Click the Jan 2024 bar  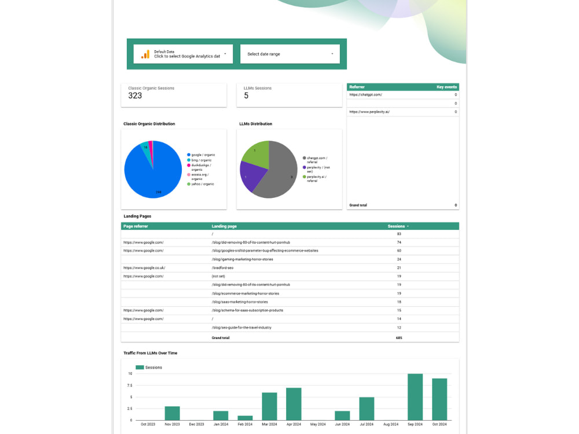tap(221, 415)
